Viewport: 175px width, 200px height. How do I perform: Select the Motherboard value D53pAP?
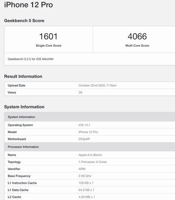click(84, 139)
